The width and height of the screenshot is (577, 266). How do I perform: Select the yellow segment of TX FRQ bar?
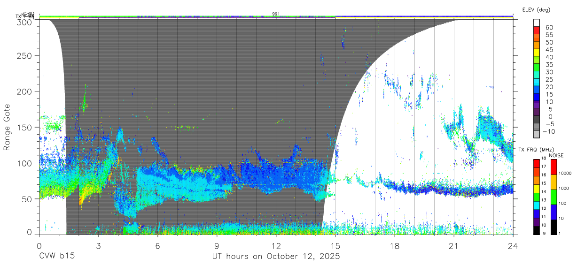pyautogui.click(x=537, y=189)
